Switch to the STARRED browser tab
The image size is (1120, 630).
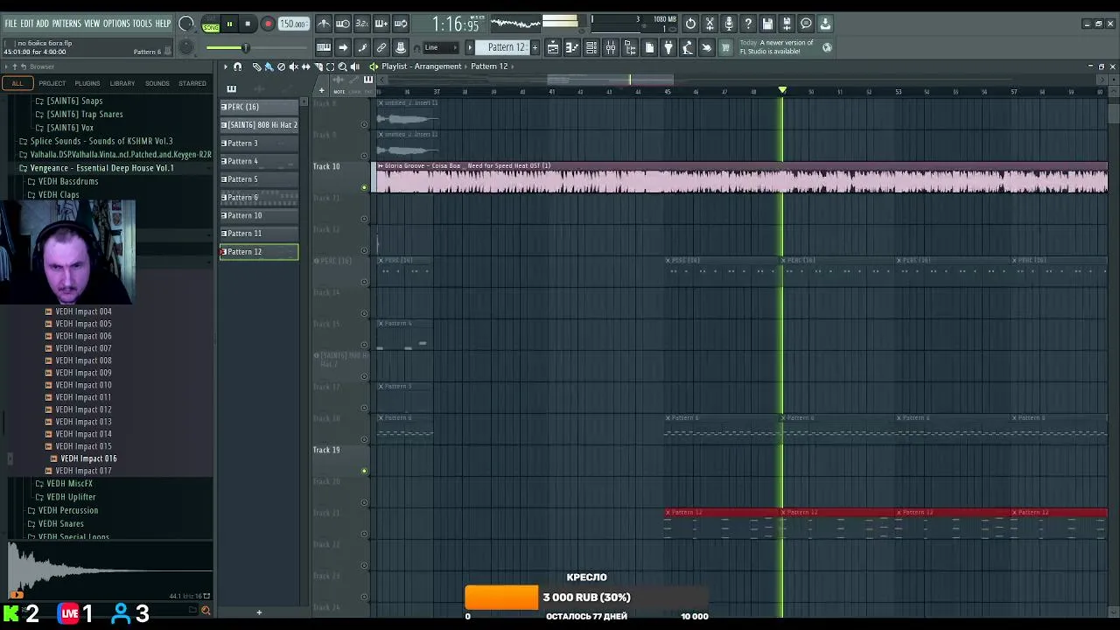192,83
